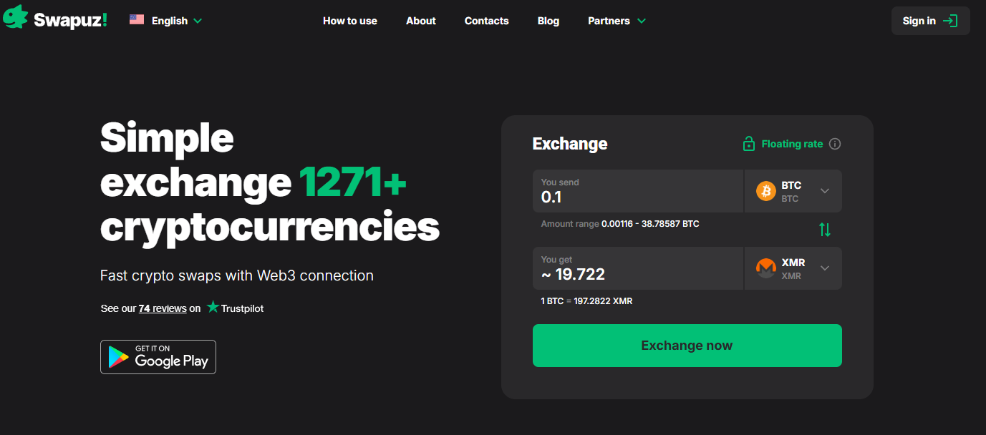The height and width of the screenshot is (435, 986).
Task: Click the Bitcoin coin icon
Action: [x=766, y=191]
